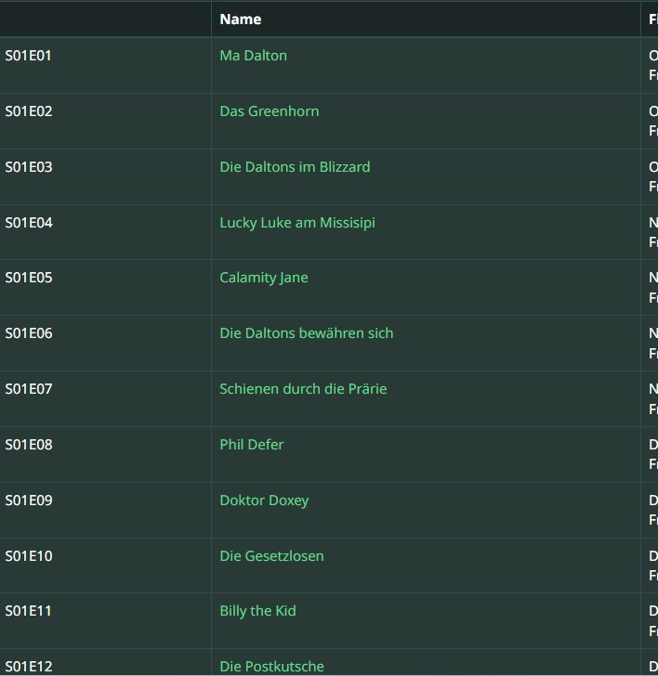Open the Ma Dalton episode link
Viewport: 658px width, 676px height.
tap(253, 56)
